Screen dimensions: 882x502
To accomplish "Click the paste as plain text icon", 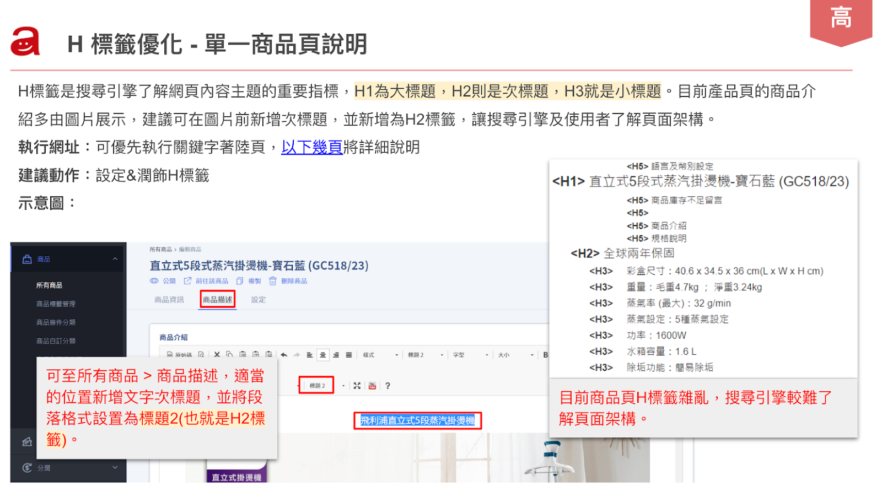I will [256, 354].
